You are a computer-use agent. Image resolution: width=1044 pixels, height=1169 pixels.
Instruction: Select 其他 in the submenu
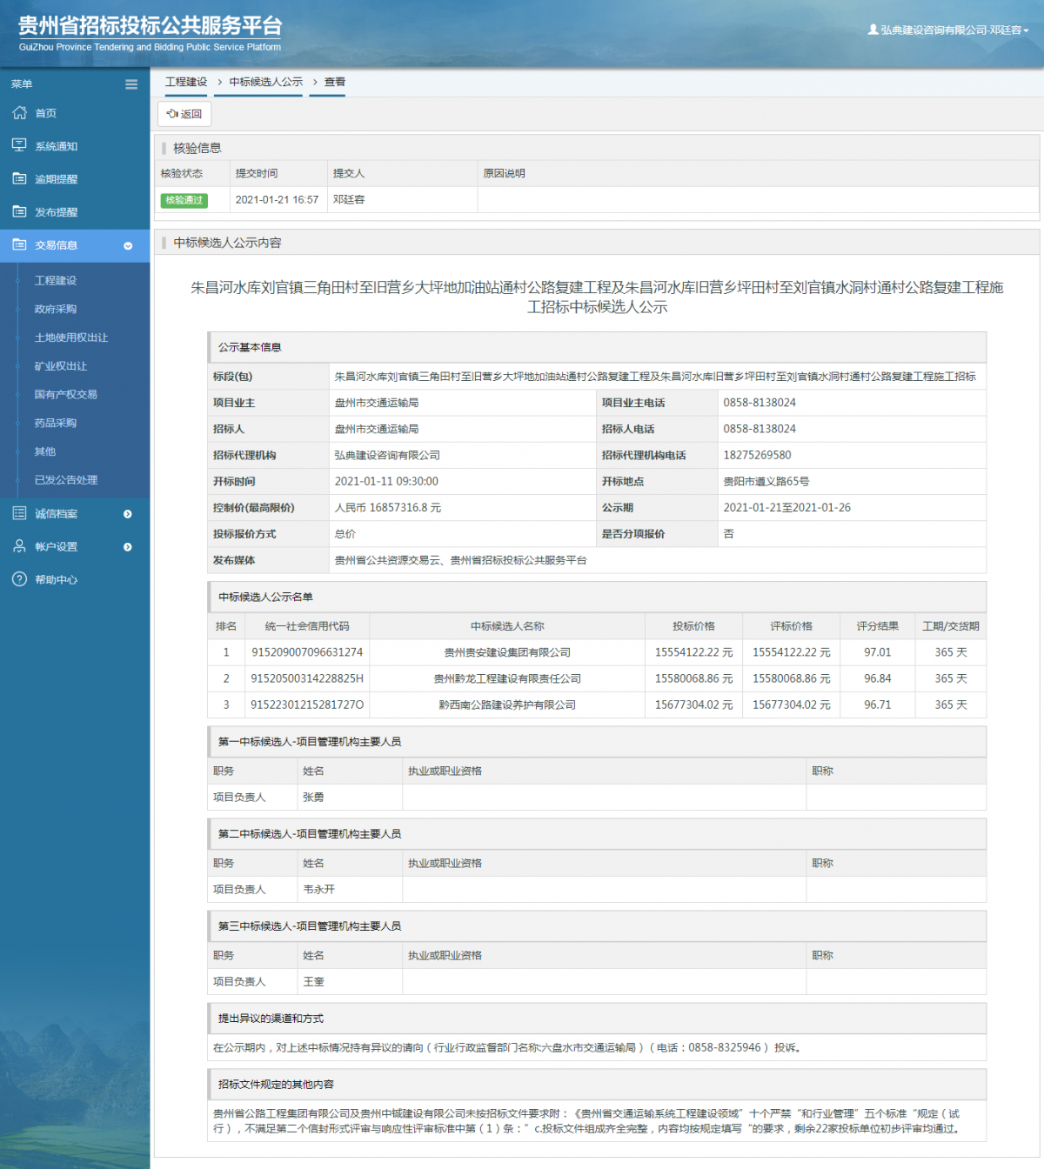45,451
